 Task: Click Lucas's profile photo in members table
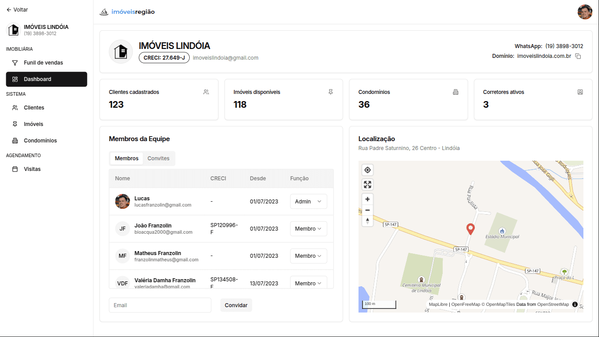pos(122,201)
